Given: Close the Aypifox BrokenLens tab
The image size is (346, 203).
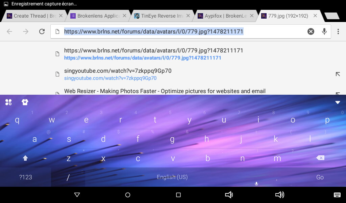Looking at the screenshot, I should tap(251, 16).
